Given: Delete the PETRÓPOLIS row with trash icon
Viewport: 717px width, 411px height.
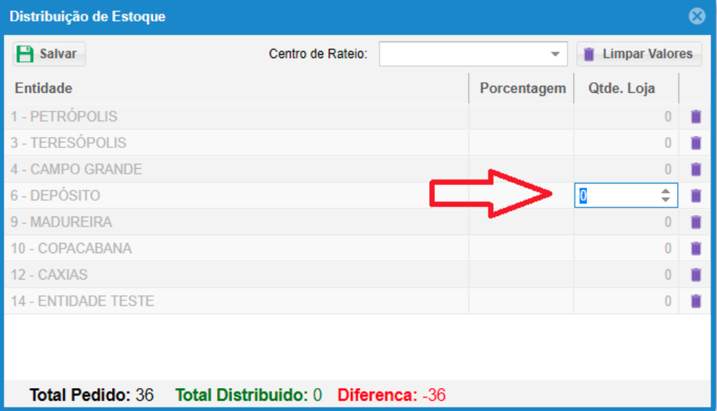Looking at the screenshot, I should (696, 117).
